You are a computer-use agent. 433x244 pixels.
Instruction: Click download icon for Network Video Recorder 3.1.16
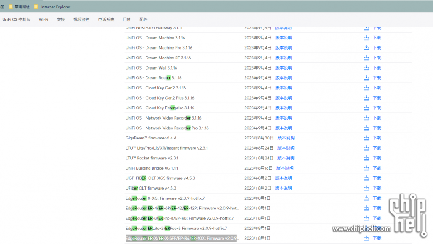(366, 118)
